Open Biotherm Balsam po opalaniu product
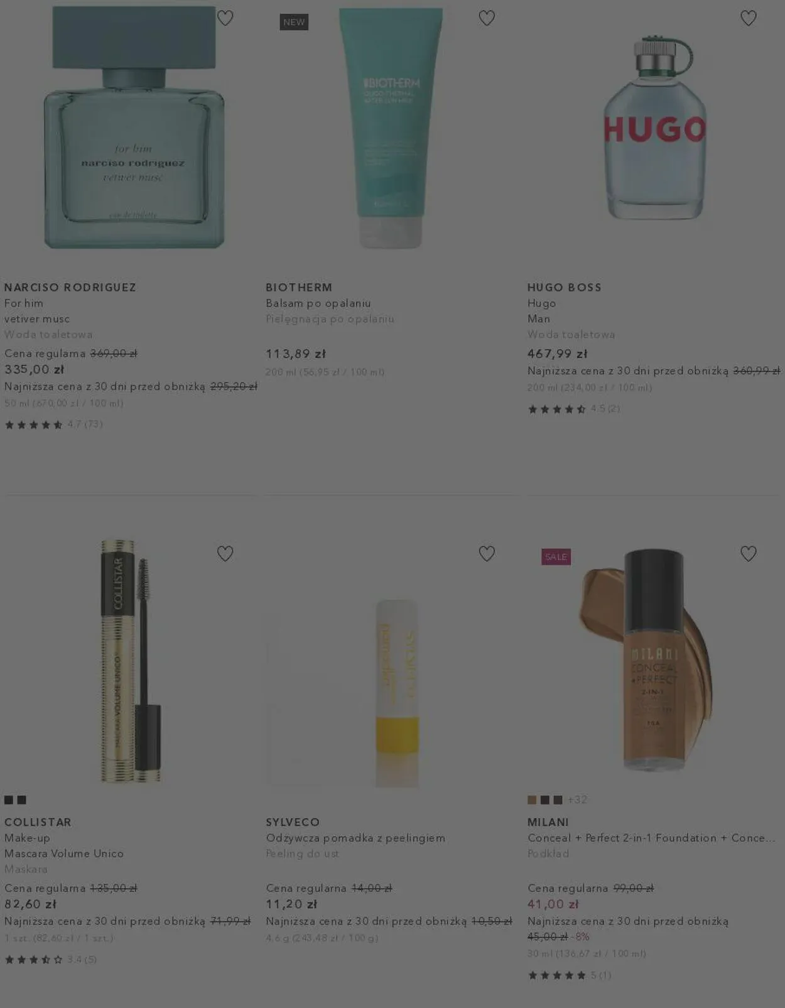Viewport: 785px width, 1008px height. coord(318,303)
